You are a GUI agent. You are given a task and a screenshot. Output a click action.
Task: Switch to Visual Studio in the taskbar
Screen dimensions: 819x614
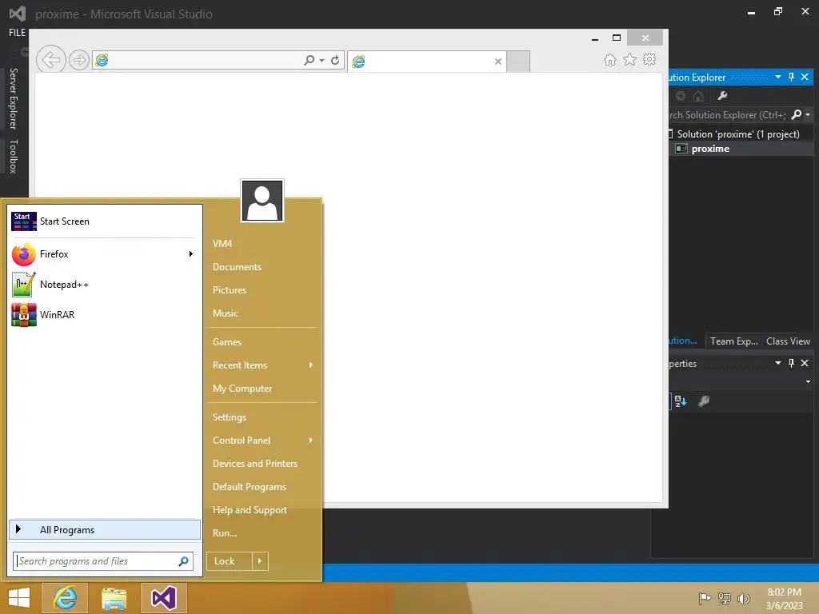click(x=163, y=598)
